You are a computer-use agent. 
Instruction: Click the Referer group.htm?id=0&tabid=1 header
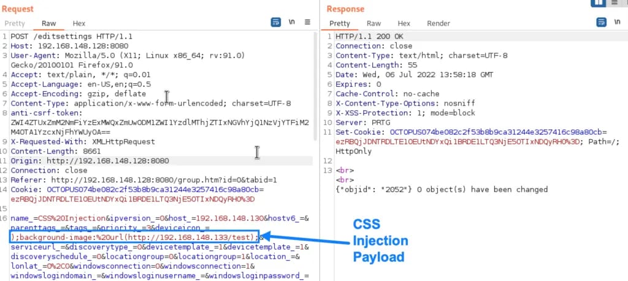[x=144, y=180]
